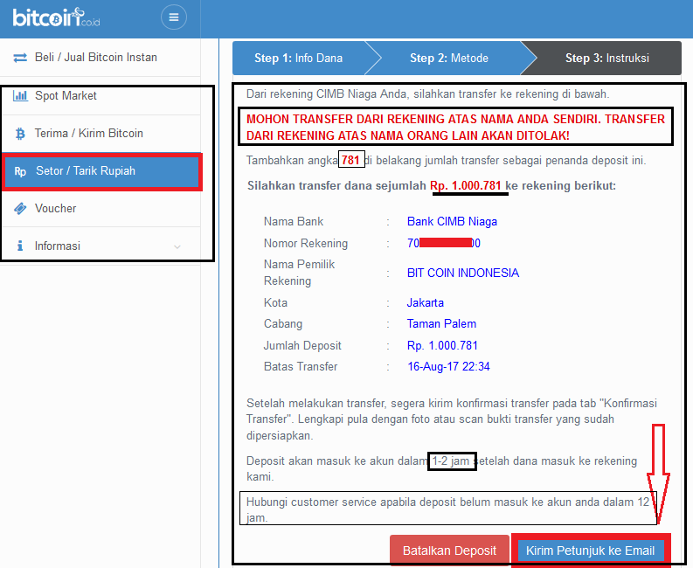This screenshot has width=693, height=568.
Task: Click the 16-Aug-17 22:34 deadline value
Action: pyautogui.click(x=448, y=366)
